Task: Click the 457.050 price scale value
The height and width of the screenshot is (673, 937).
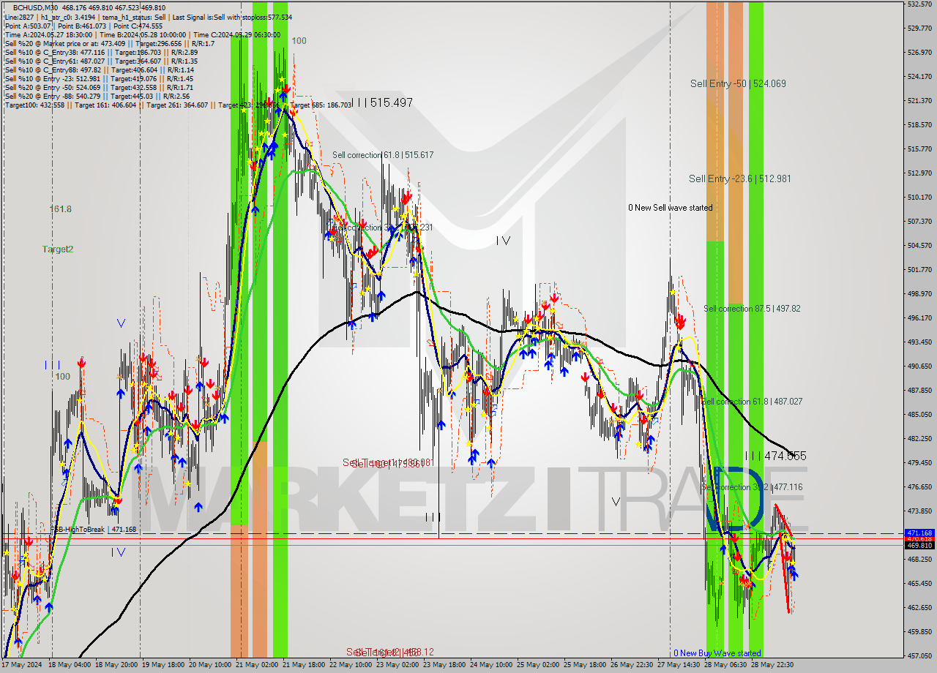Action: pos(919,655)
